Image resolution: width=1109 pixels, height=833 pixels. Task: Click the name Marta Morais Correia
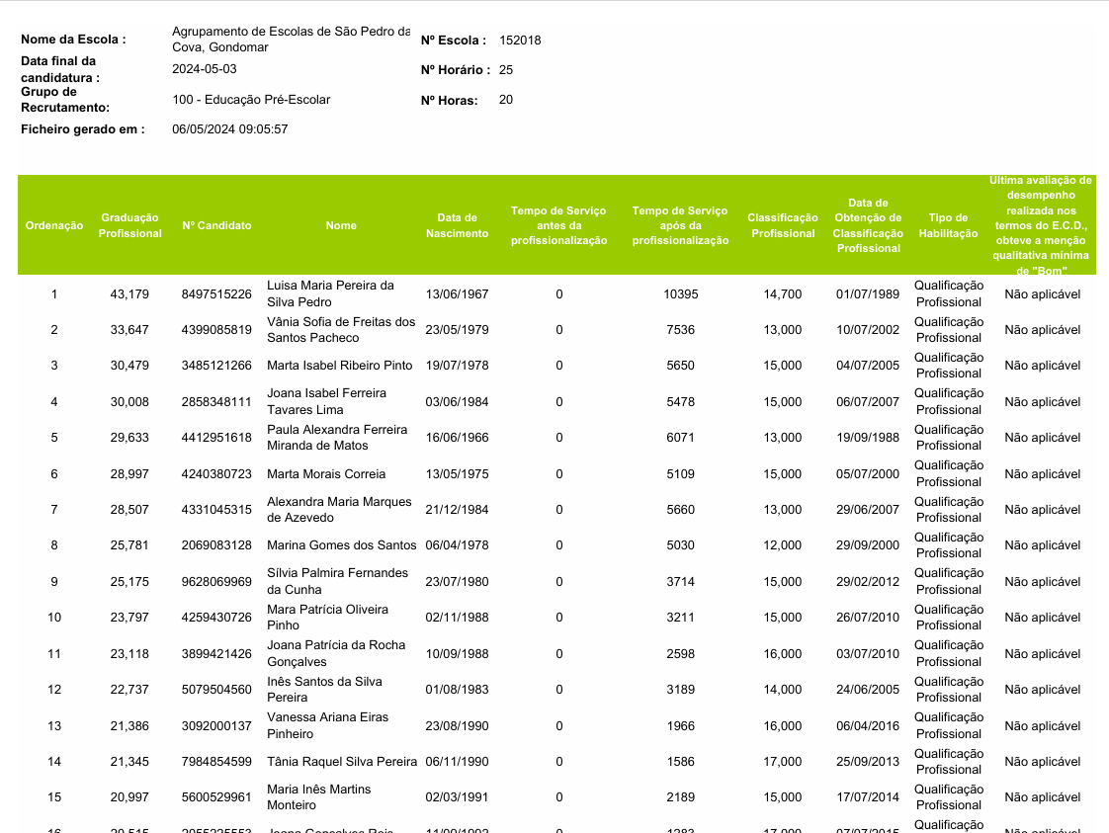326,474
